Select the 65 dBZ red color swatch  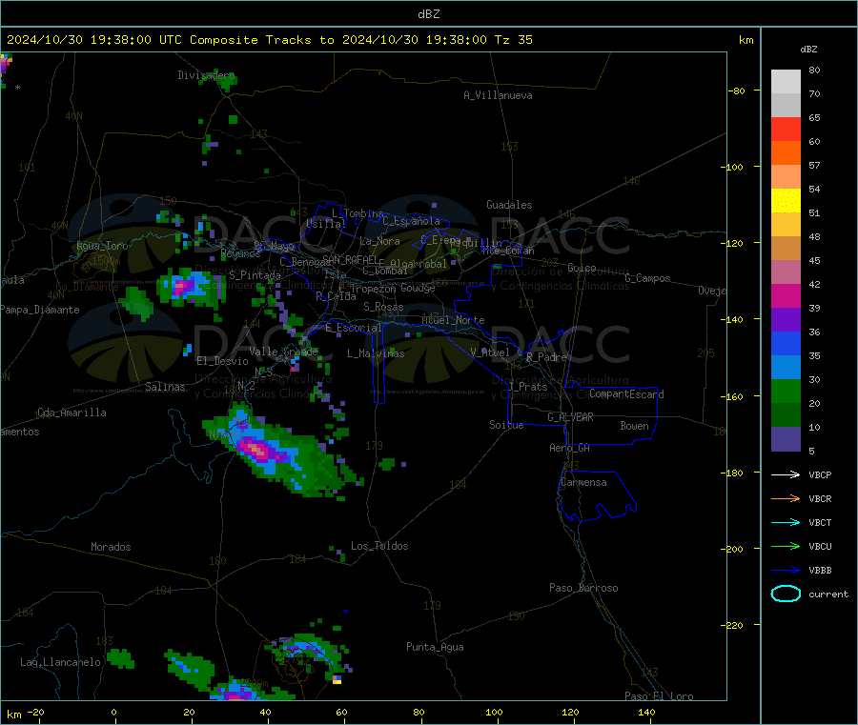(786, 129)
